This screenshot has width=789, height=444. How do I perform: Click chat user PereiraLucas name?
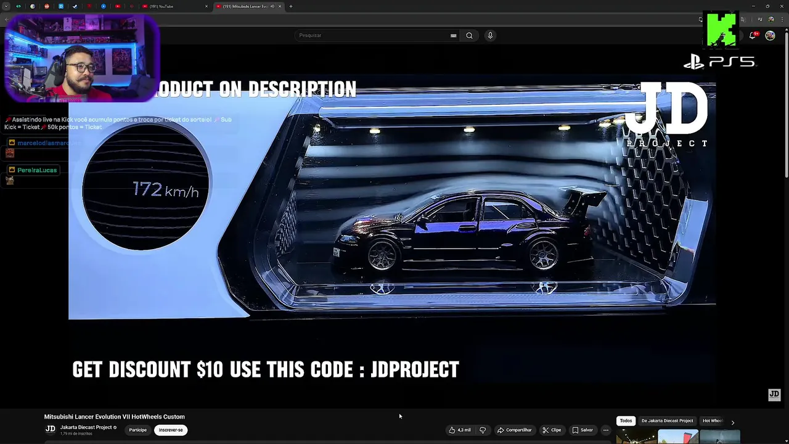point(37,170)
